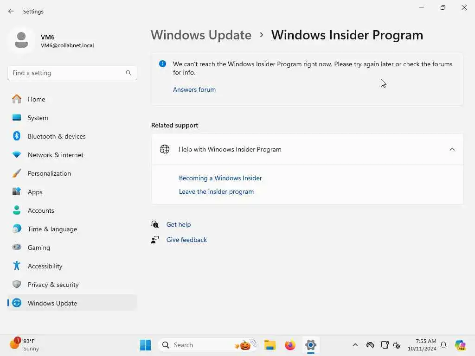This screenshot has width=475, height=356.
Task: Click the Bluetooth symbol icon in the sidebar
Action: point(17,136)
